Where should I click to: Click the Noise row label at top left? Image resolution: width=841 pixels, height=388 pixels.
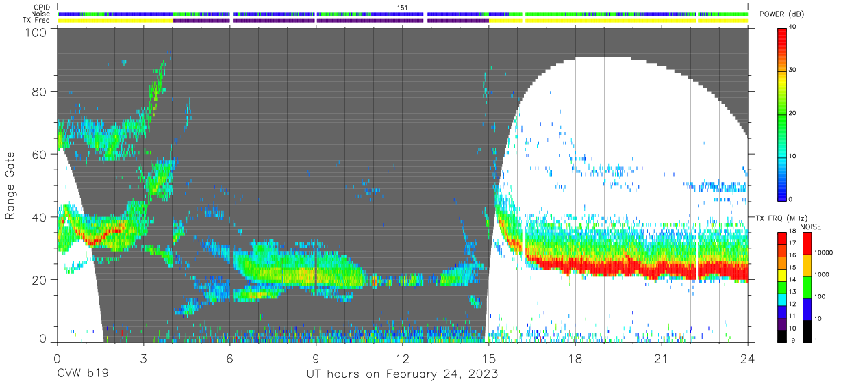[42, 14]
